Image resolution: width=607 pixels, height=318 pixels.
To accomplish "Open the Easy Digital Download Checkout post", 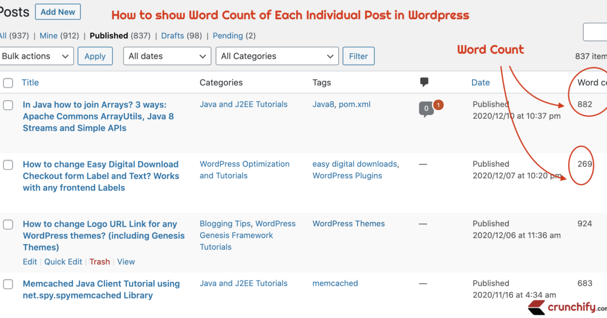I will (101, 176).
